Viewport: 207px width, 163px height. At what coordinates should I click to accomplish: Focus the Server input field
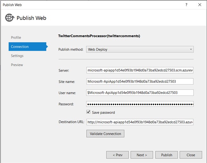pos(140,70)
